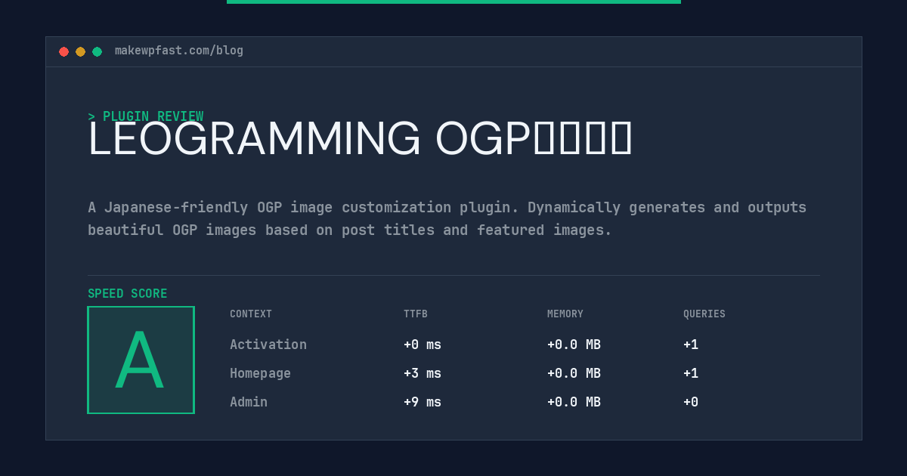The width and height of the screenshot is (907, 476).
Task: Click the CONTEXT column header
Action: (x=251, y=314)
